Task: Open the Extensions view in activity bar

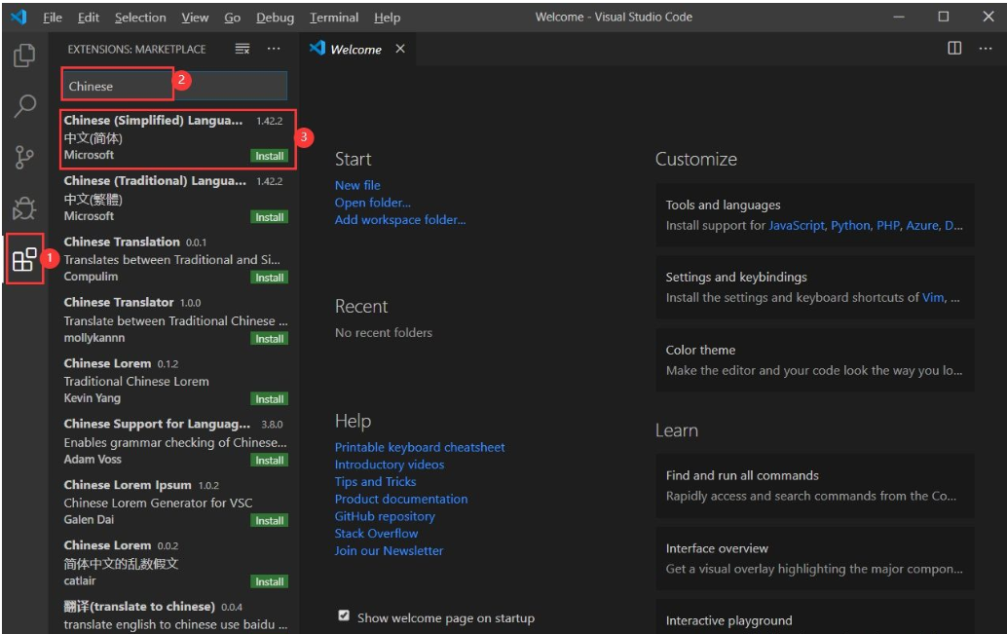Action: click(24, 260)
